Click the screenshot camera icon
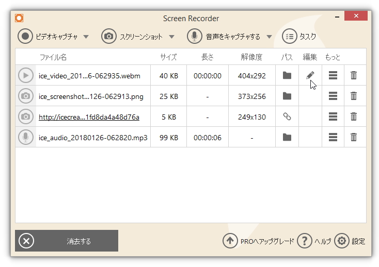The image size is (379, 267). [109, 36]
